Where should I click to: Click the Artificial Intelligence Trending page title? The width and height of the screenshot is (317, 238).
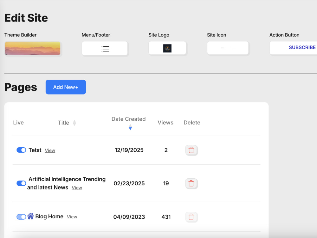coord(66,183)
